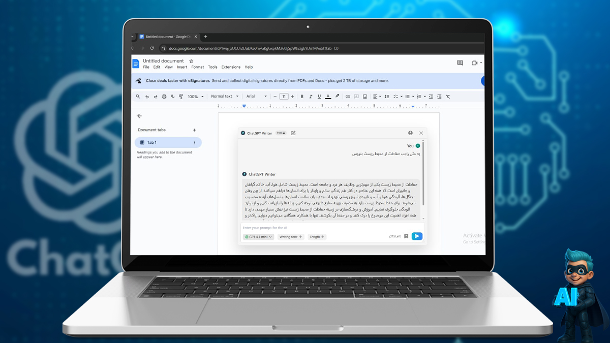Open a new browser tab with plus

click(206, 37)
